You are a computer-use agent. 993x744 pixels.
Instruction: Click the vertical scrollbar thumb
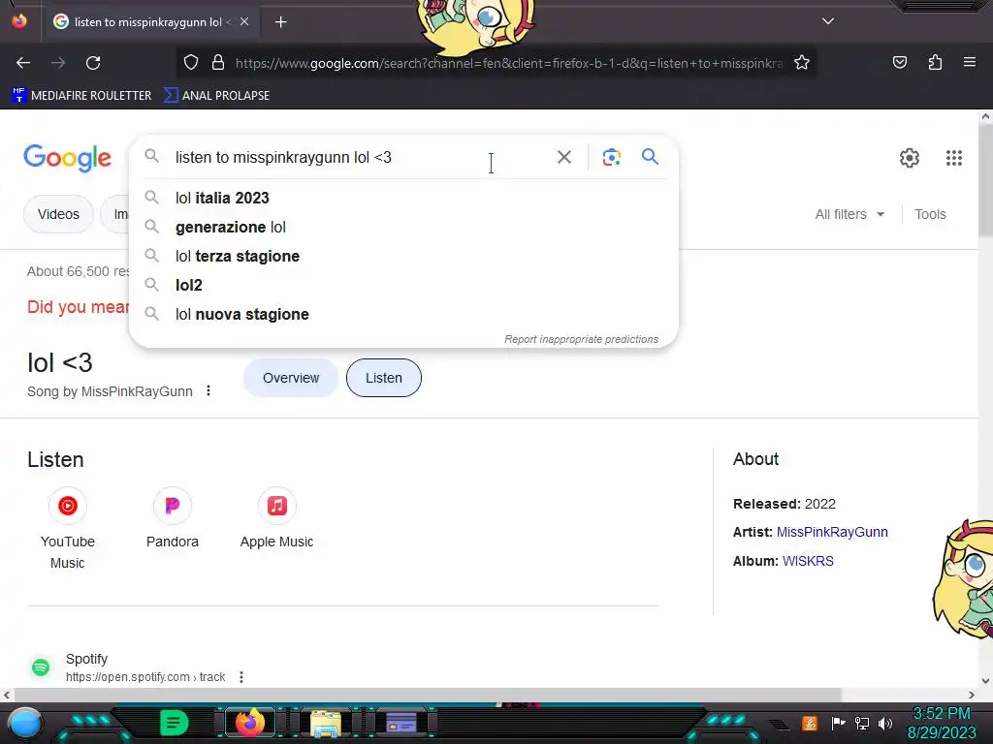click(985, 180)
